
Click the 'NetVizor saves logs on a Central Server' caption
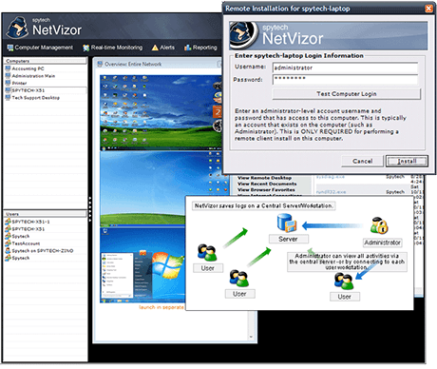(x=264, y=206)
